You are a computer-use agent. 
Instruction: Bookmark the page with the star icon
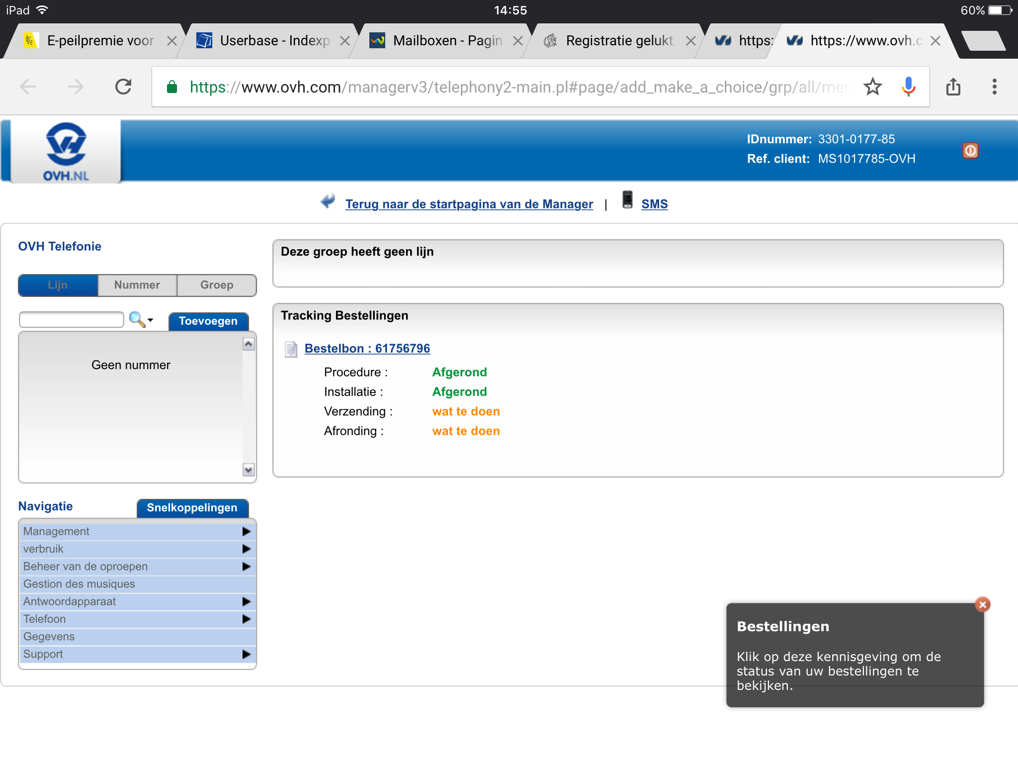tap(872, 87)
